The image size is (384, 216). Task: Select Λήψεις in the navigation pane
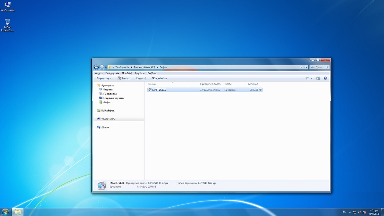point(107,102)
